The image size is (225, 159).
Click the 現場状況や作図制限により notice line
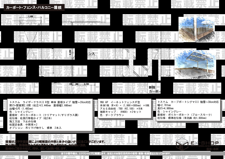pos(56,142)
